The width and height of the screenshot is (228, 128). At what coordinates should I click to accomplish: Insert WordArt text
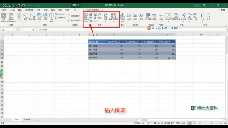pos(183,17)
